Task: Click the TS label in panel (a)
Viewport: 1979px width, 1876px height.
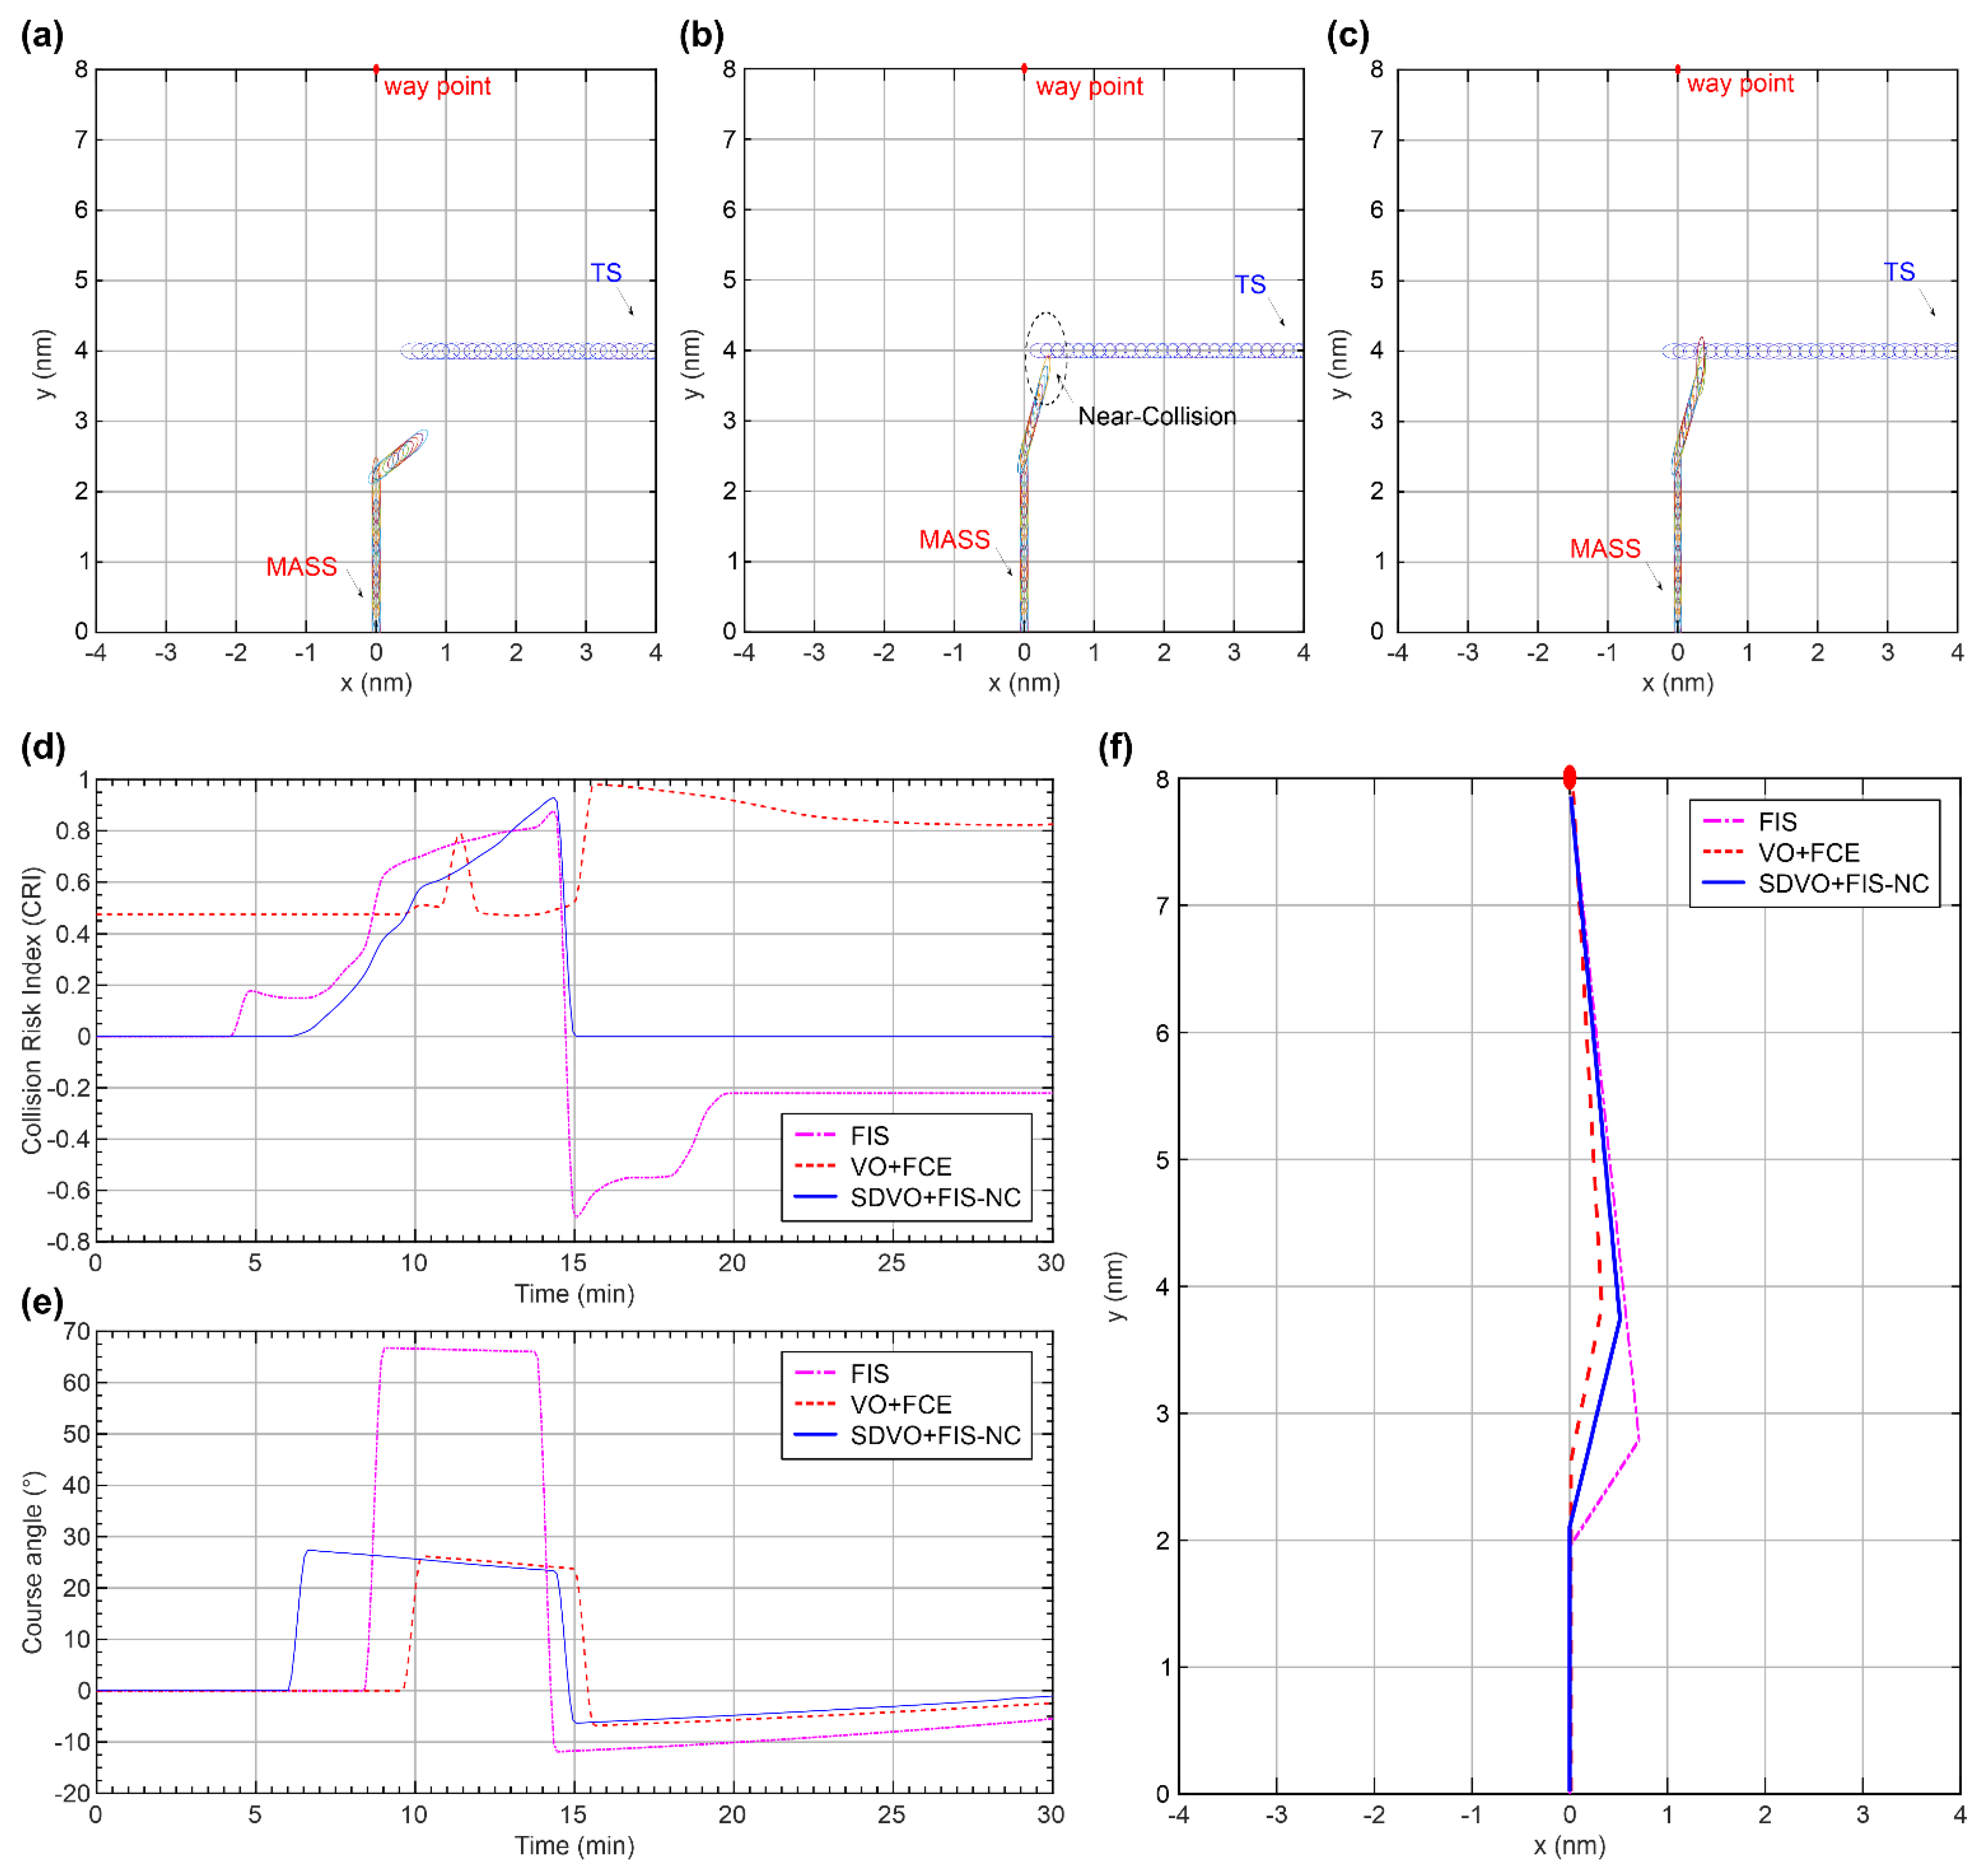Action: (606, 273)
